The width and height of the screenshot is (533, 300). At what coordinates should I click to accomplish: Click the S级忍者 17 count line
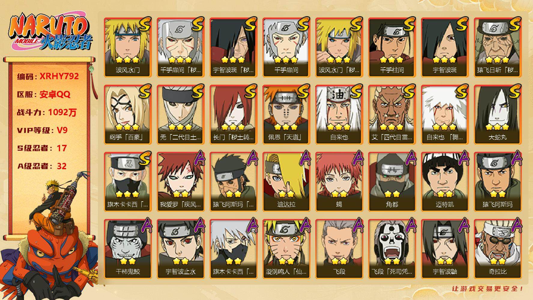[x=42, y=148]
